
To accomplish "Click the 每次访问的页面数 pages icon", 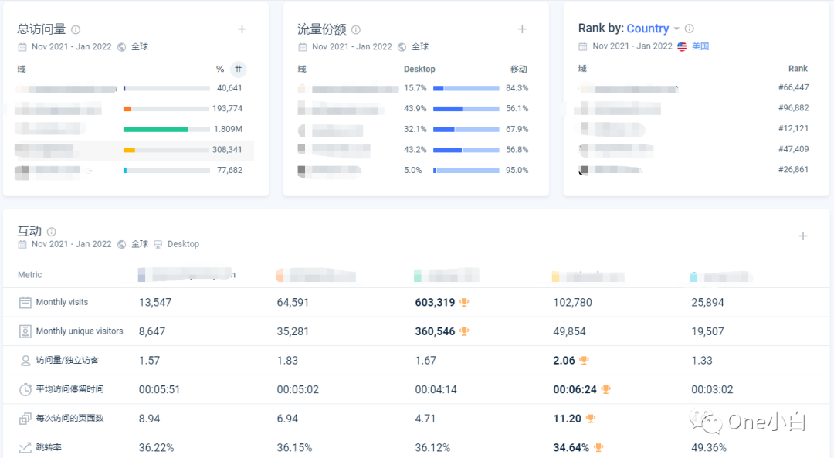I will tap(25, 418).
